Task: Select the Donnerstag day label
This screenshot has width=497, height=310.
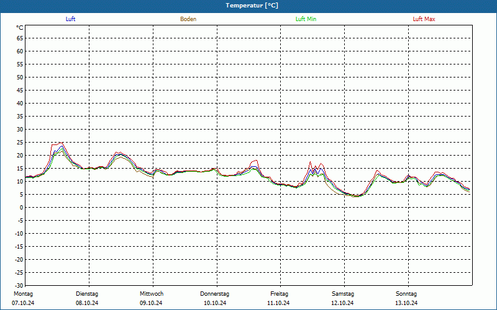Action: click(x=214, y=294)
